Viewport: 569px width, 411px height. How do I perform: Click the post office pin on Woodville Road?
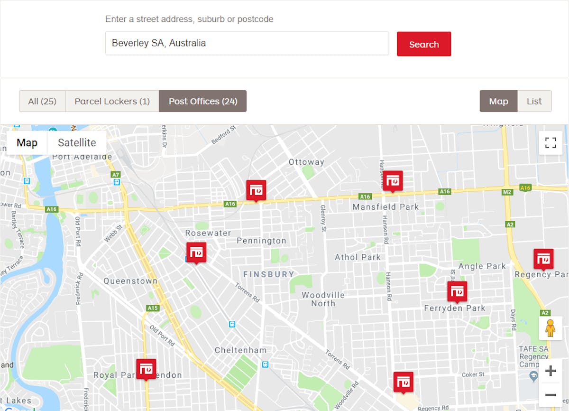click(404, 382)
